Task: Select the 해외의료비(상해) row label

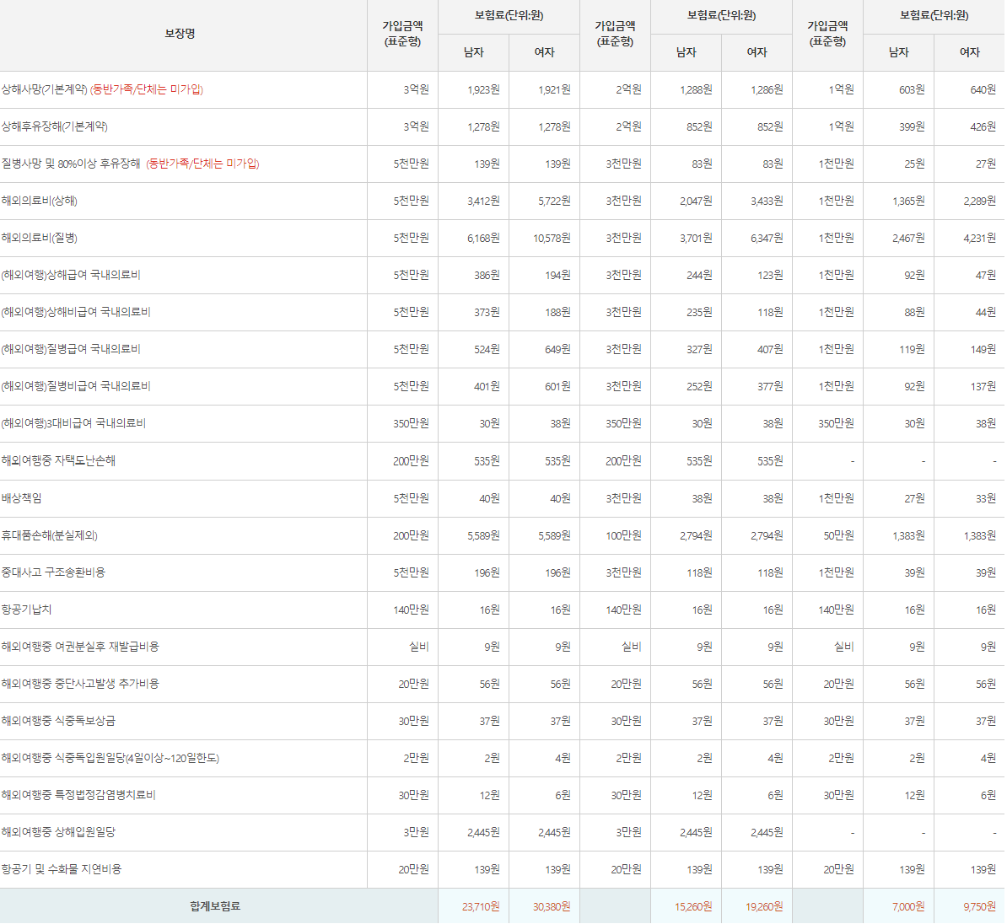Action: (39, 201)
